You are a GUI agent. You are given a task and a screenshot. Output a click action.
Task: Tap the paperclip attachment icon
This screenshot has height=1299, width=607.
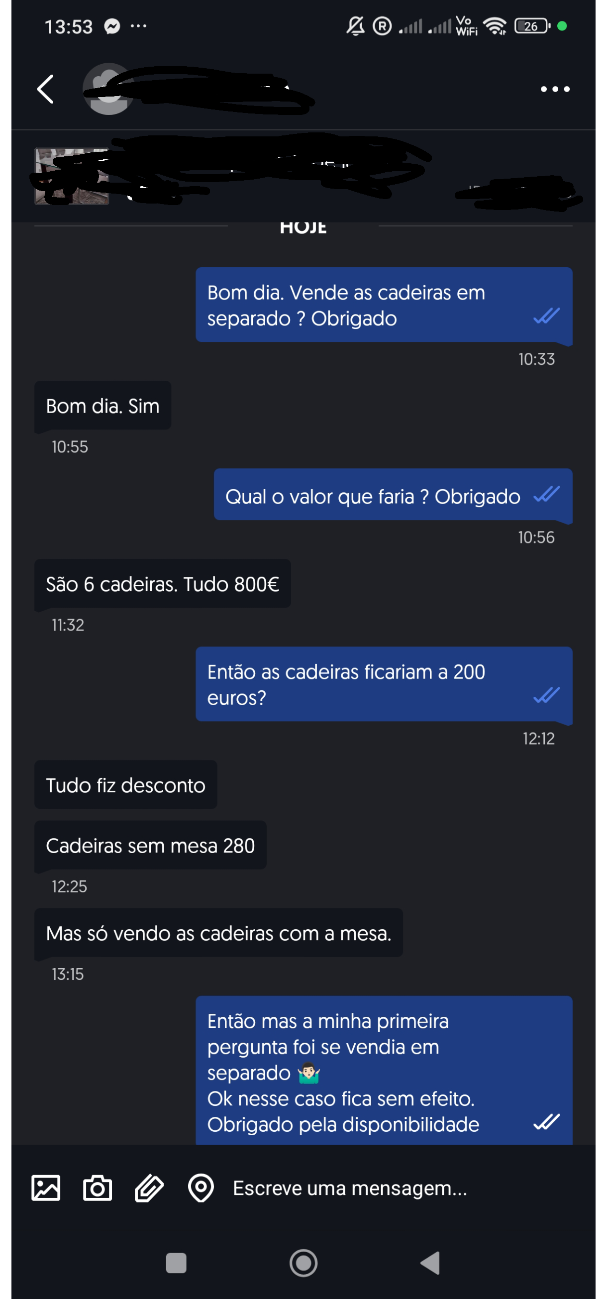tap(149, 1188)
